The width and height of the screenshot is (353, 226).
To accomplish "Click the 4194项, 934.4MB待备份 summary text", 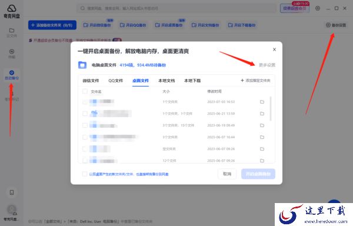I will [x=143, y=65].
